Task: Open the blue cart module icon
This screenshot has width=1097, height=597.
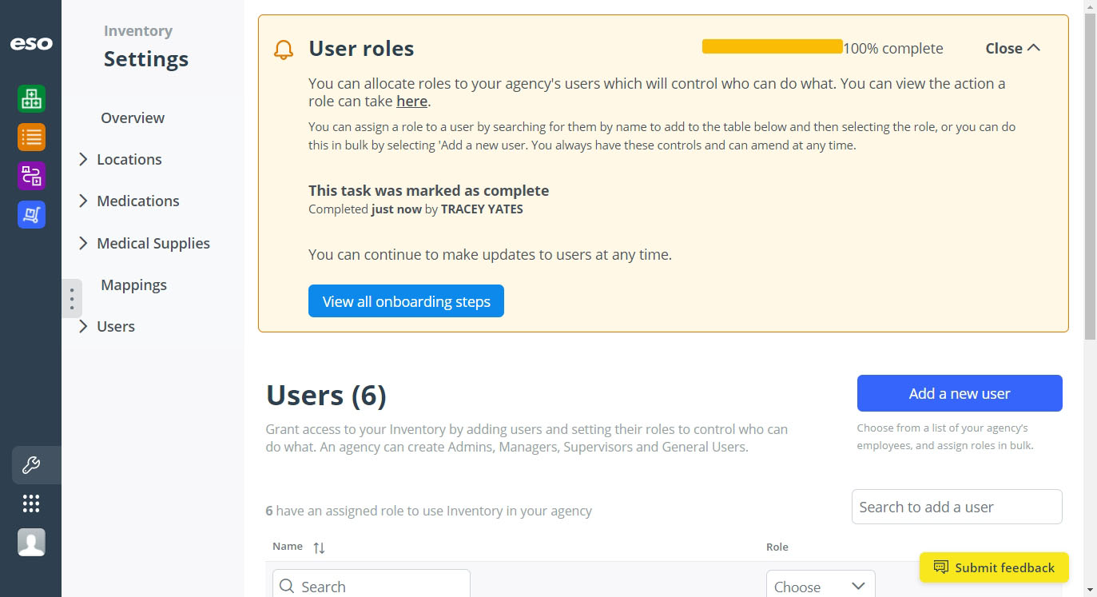Action: (31, 214)
